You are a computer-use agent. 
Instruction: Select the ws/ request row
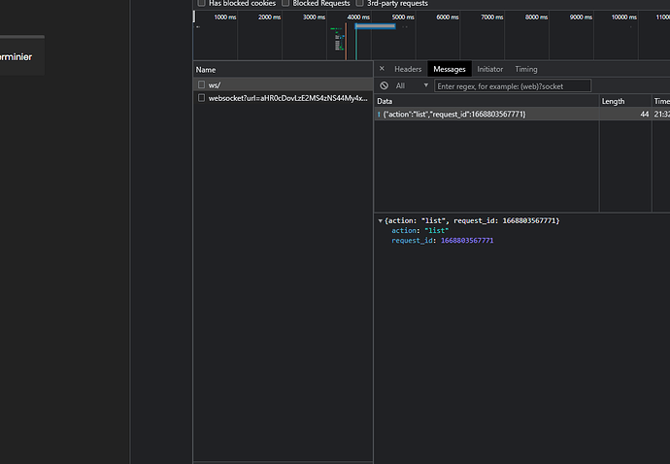[282, 85]
